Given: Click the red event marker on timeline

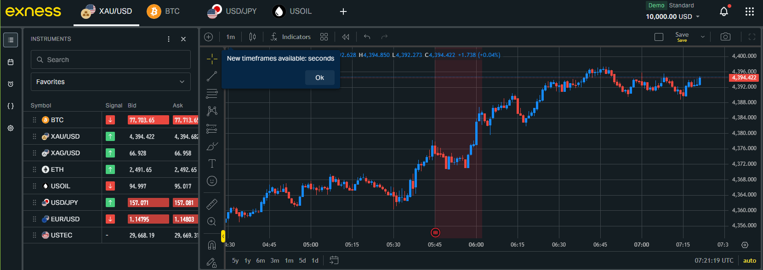Looking at the screenshot, I should click(435, 232).
